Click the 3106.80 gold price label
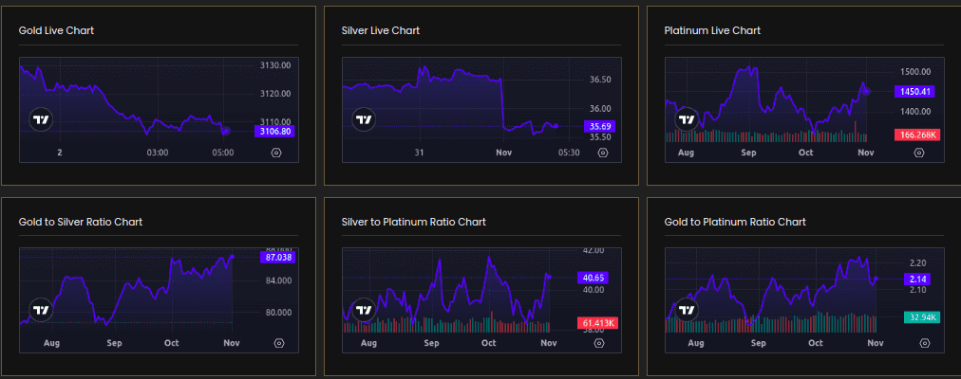This screenshot has height=379, width=961. [276, 132]
